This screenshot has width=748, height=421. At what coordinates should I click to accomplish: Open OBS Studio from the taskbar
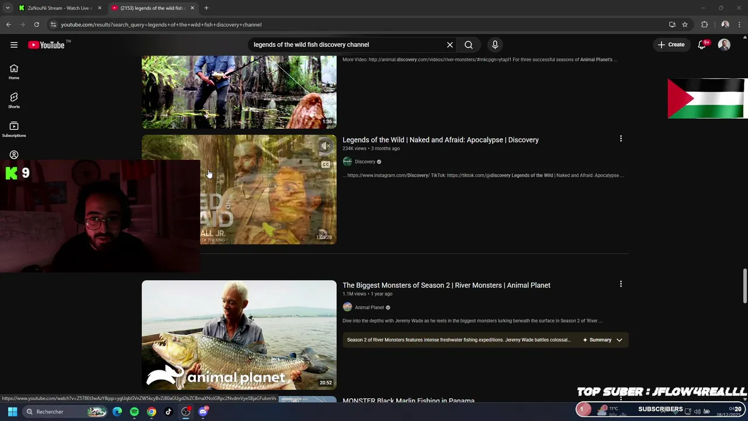tap(186, 412)
